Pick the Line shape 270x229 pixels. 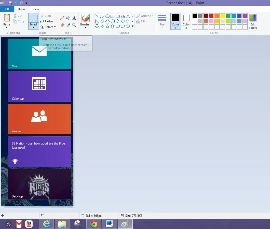[x=97, y=16]
